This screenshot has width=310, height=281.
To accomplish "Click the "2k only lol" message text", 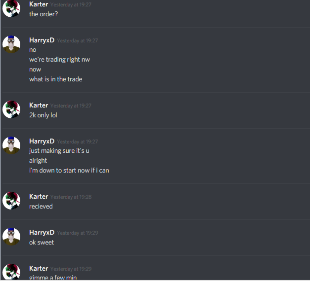I will (43, 115).
